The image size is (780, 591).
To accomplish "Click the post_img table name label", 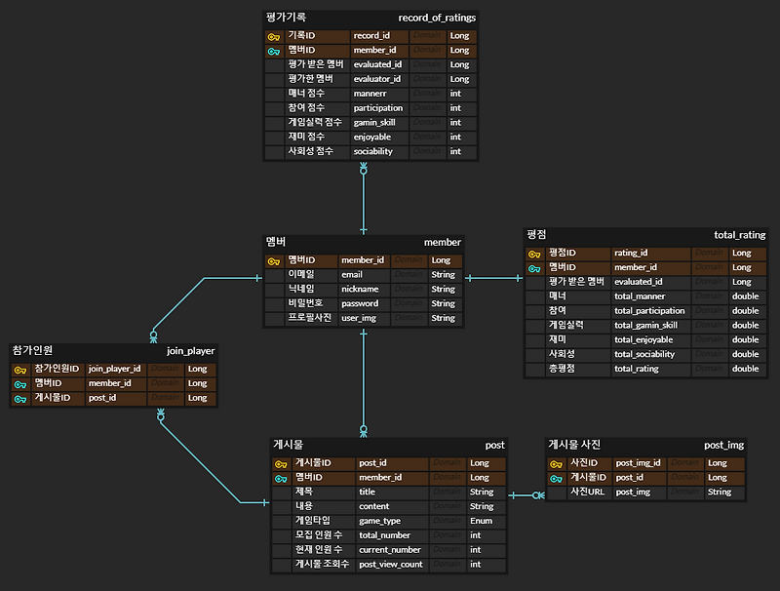I will (x=722, y=445).
